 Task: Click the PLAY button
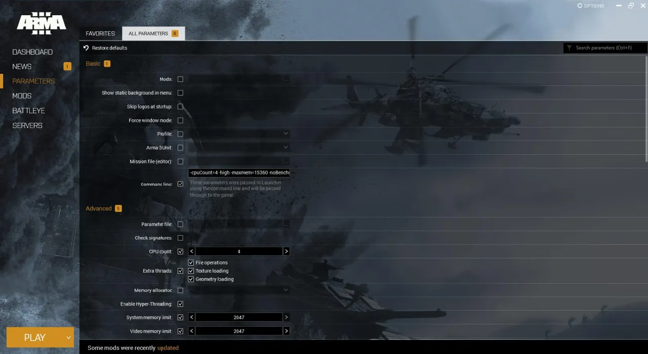tap(34, 337)
